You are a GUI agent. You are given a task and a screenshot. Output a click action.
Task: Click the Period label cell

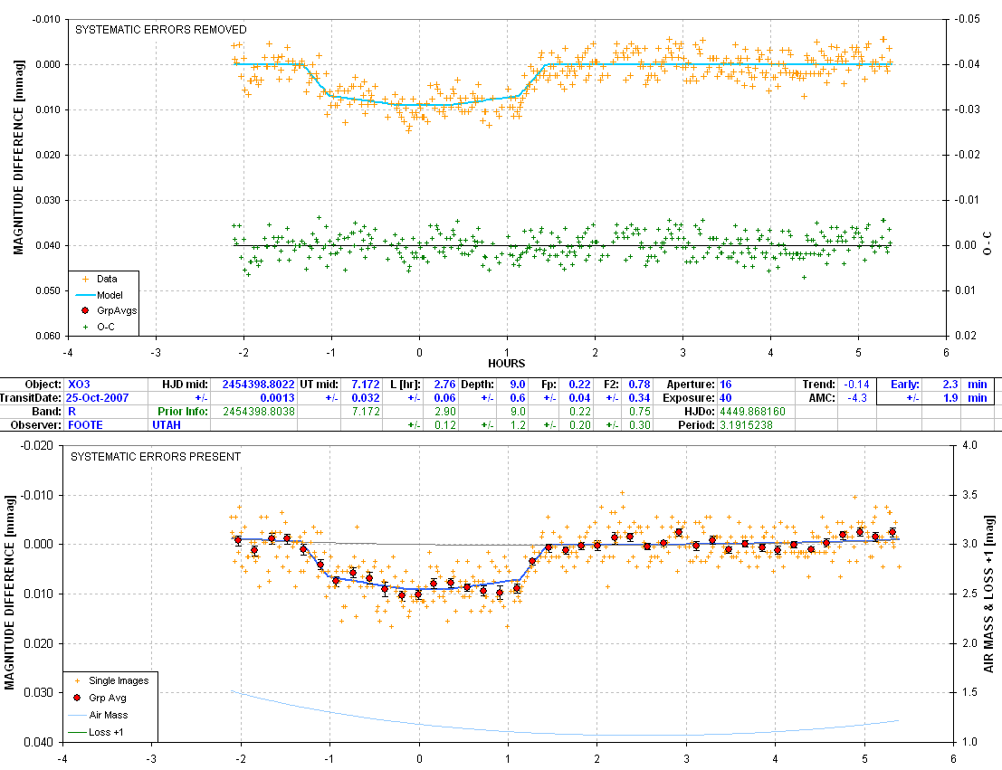tap(696, 425)
